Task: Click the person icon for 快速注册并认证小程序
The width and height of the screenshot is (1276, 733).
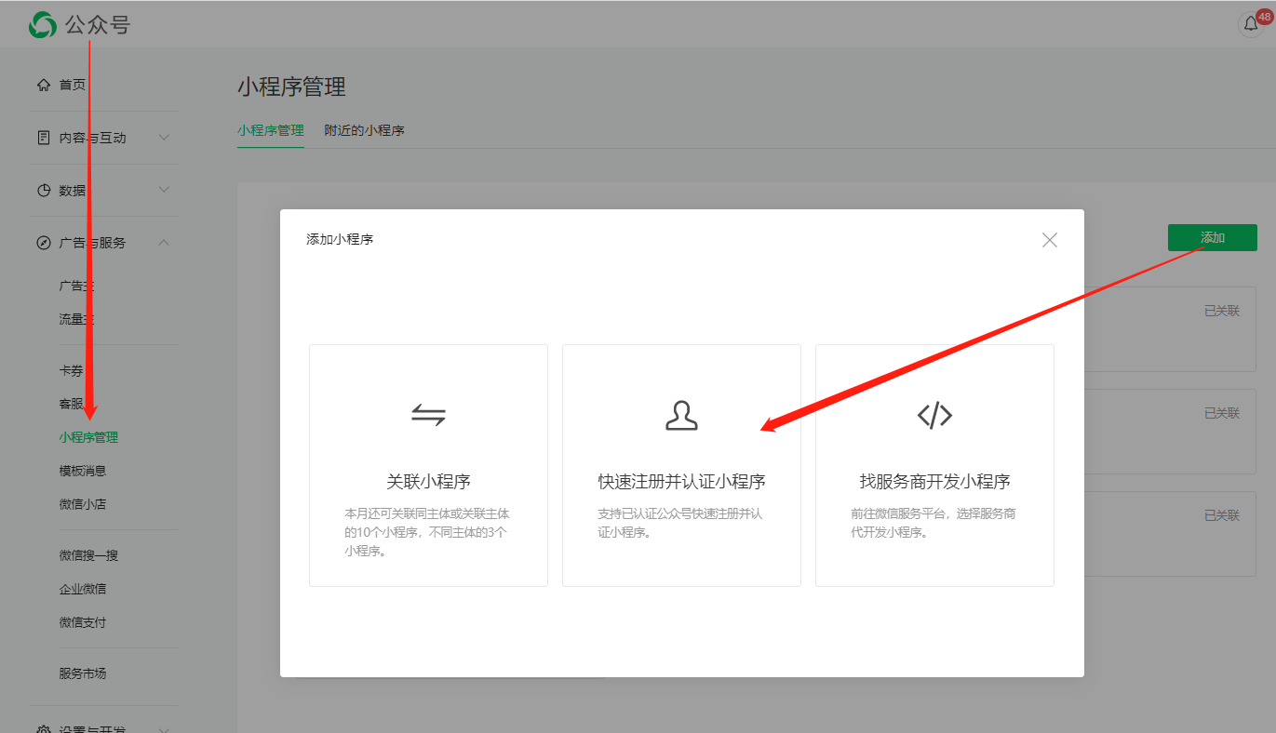Action: click(x=681, y=415)
